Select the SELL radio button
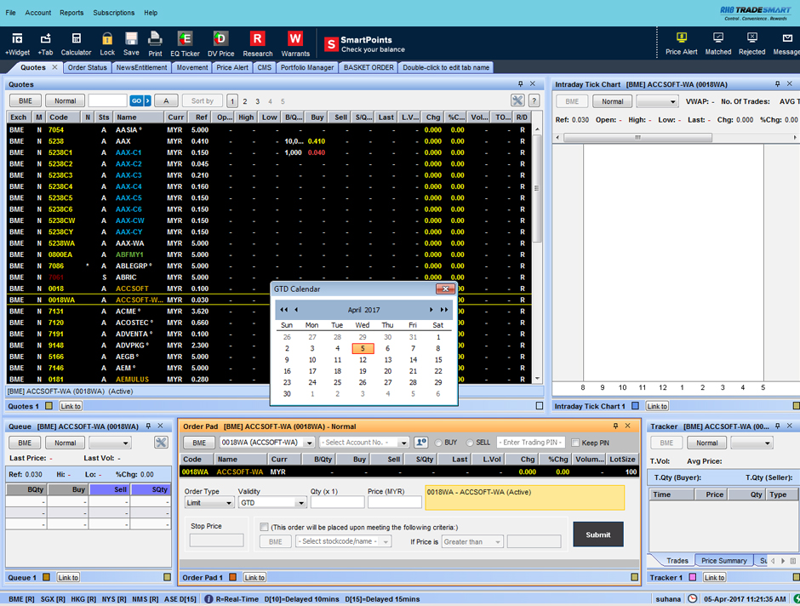The height and width of the screenshot is (606, 800). point(470,443)
